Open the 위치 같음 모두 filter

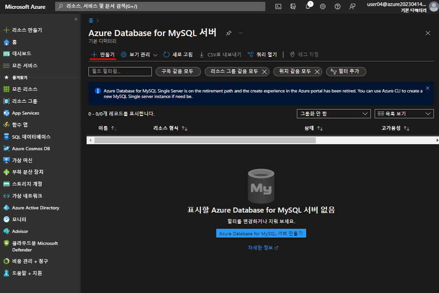(295, 72)
